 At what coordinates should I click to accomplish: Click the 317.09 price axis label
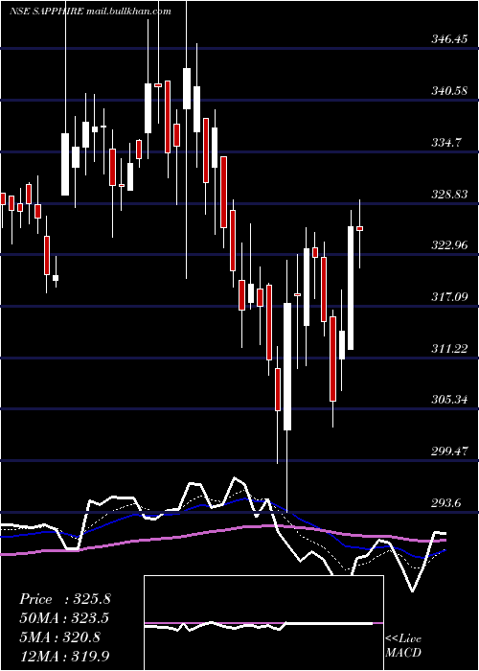tap(449, 296)
